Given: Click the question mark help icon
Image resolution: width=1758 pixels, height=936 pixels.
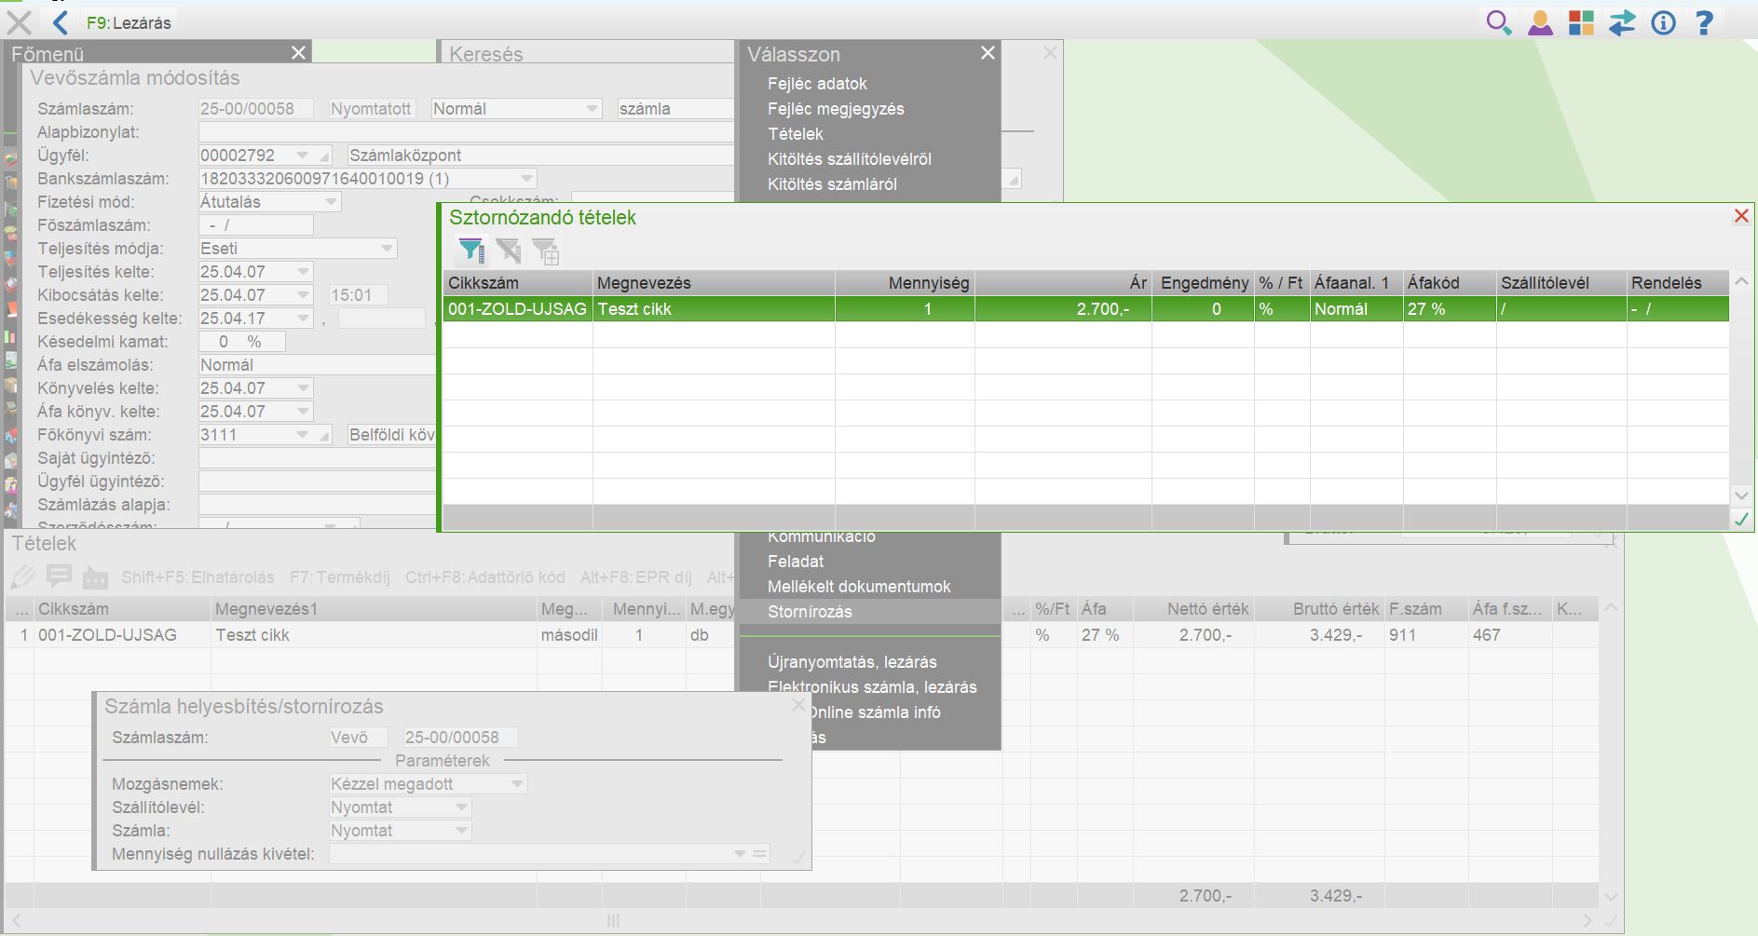Looking at the screenshot, I should pyautogui.click(x=1704, y=22).
